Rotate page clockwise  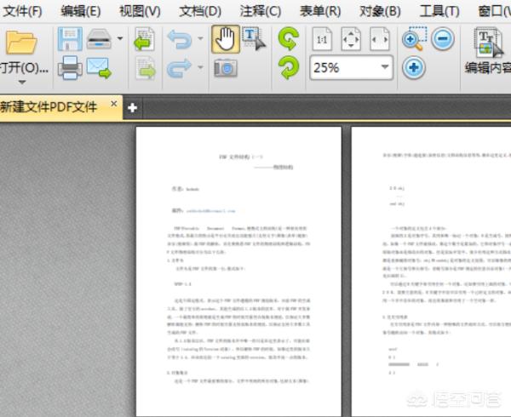(289, 68)
